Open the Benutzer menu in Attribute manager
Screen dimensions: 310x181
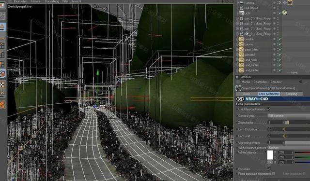click(276, 82)
